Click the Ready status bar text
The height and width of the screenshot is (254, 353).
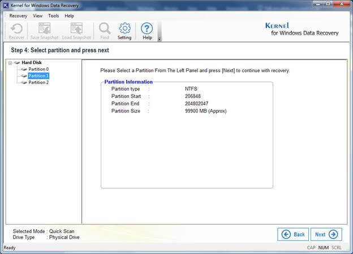[10, 248]
